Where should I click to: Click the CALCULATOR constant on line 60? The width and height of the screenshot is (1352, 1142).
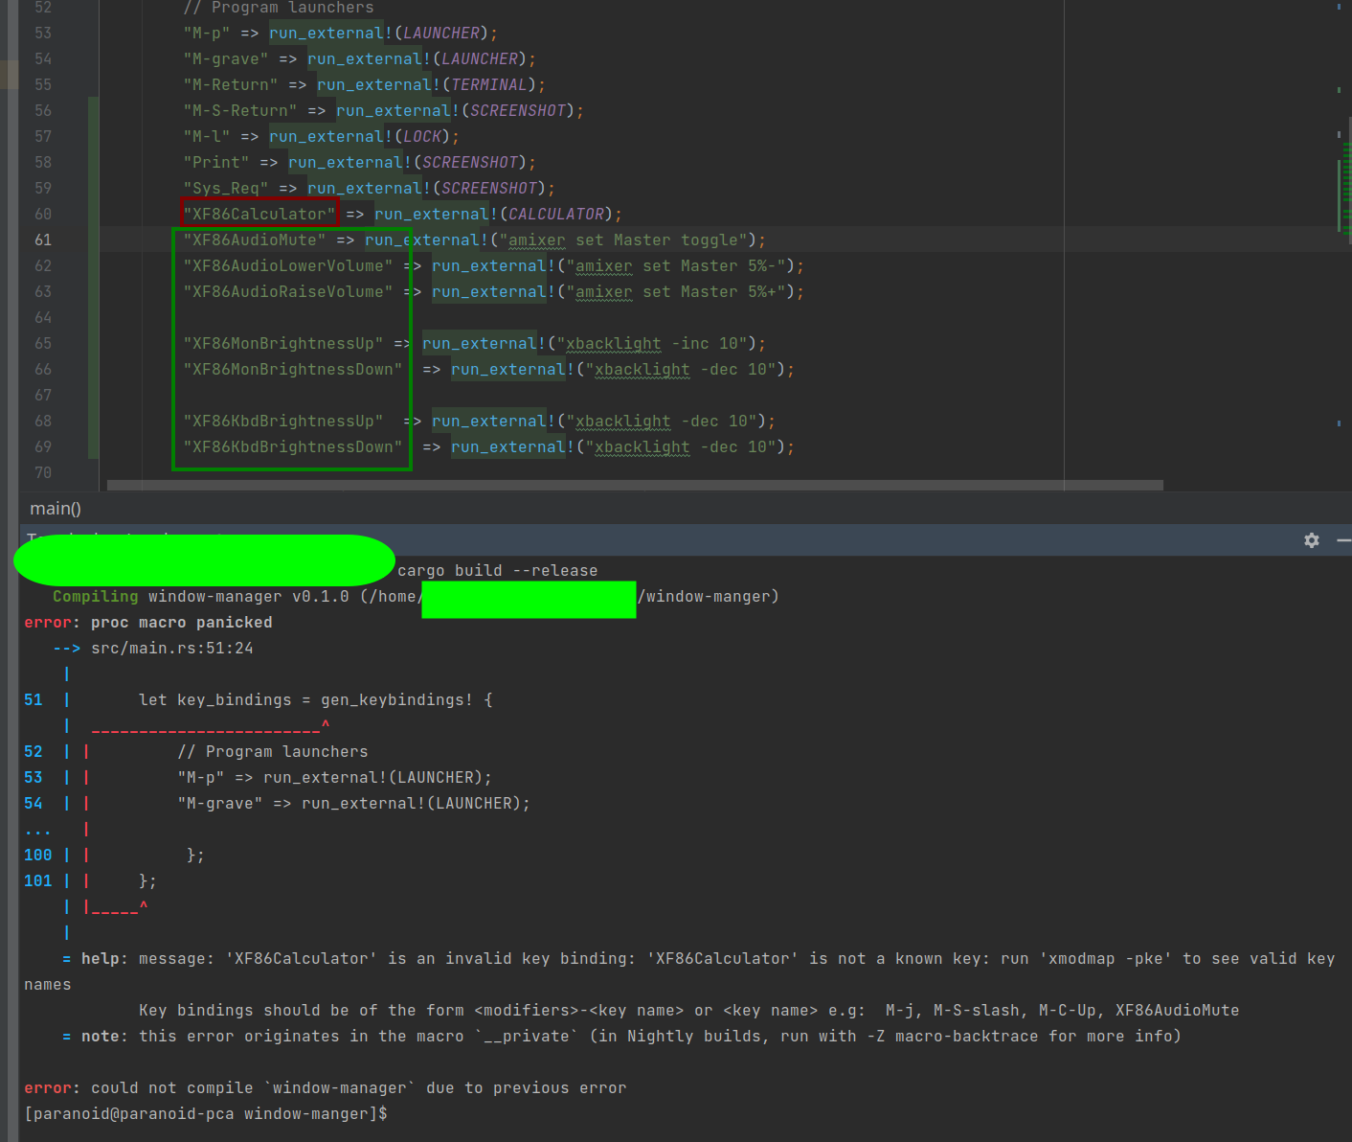pyautogui.click(x=556, y=215)
